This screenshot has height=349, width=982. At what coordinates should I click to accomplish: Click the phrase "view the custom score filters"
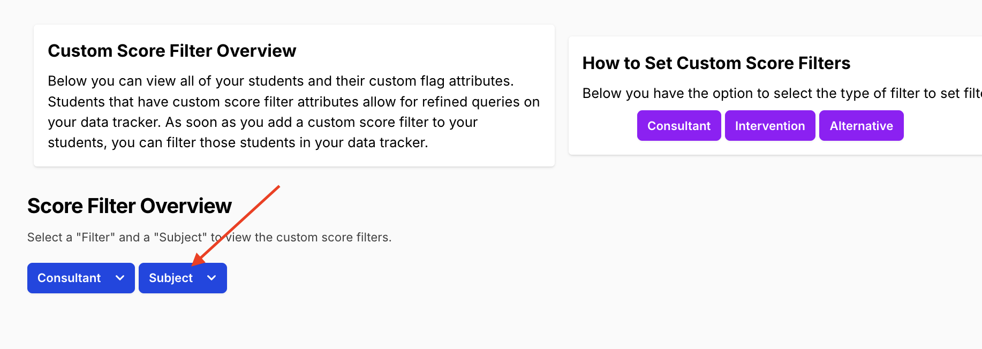click(307, 237)
